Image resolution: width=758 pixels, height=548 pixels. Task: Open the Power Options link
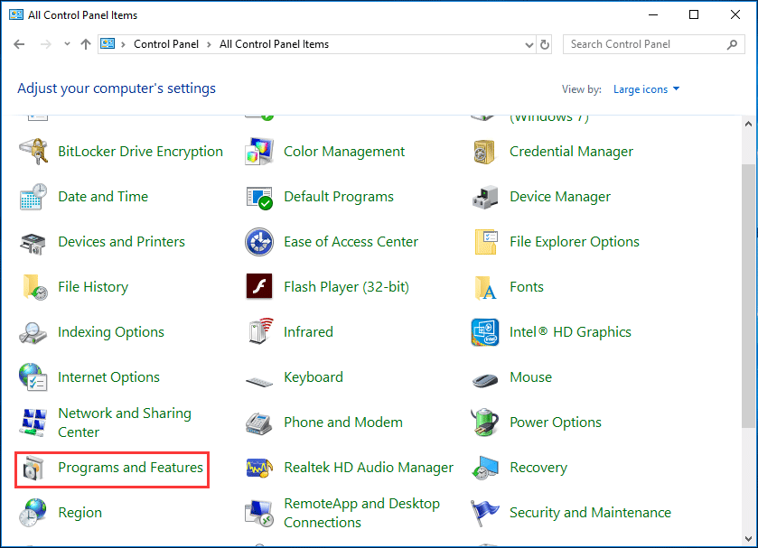pyautogui.click(x=556, y=423)
